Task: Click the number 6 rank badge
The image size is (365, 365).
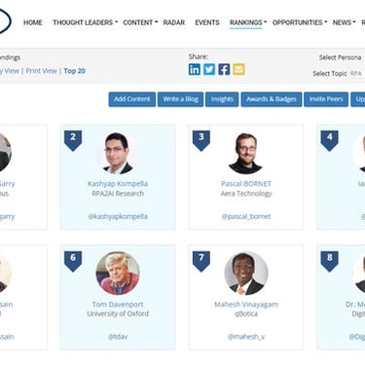Action: point(73,261)
